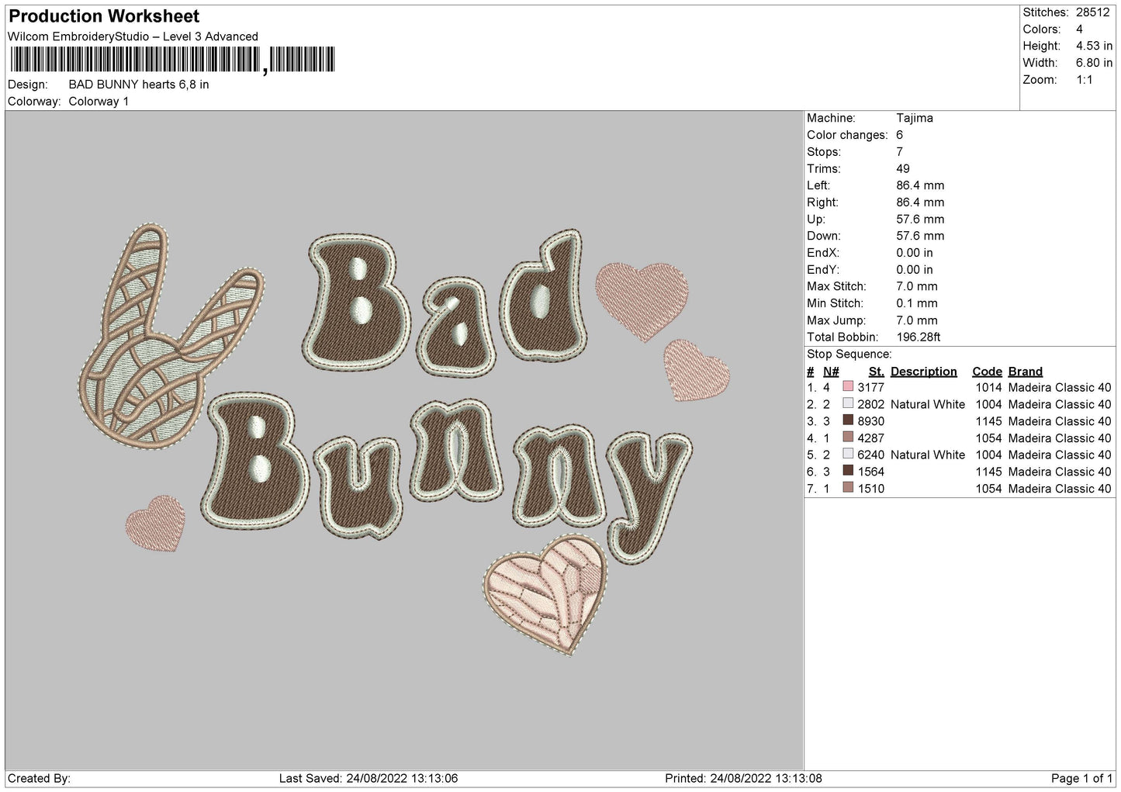Click the swatch for thread 1510
This screenshot has height=792, width=1121.
848,488
